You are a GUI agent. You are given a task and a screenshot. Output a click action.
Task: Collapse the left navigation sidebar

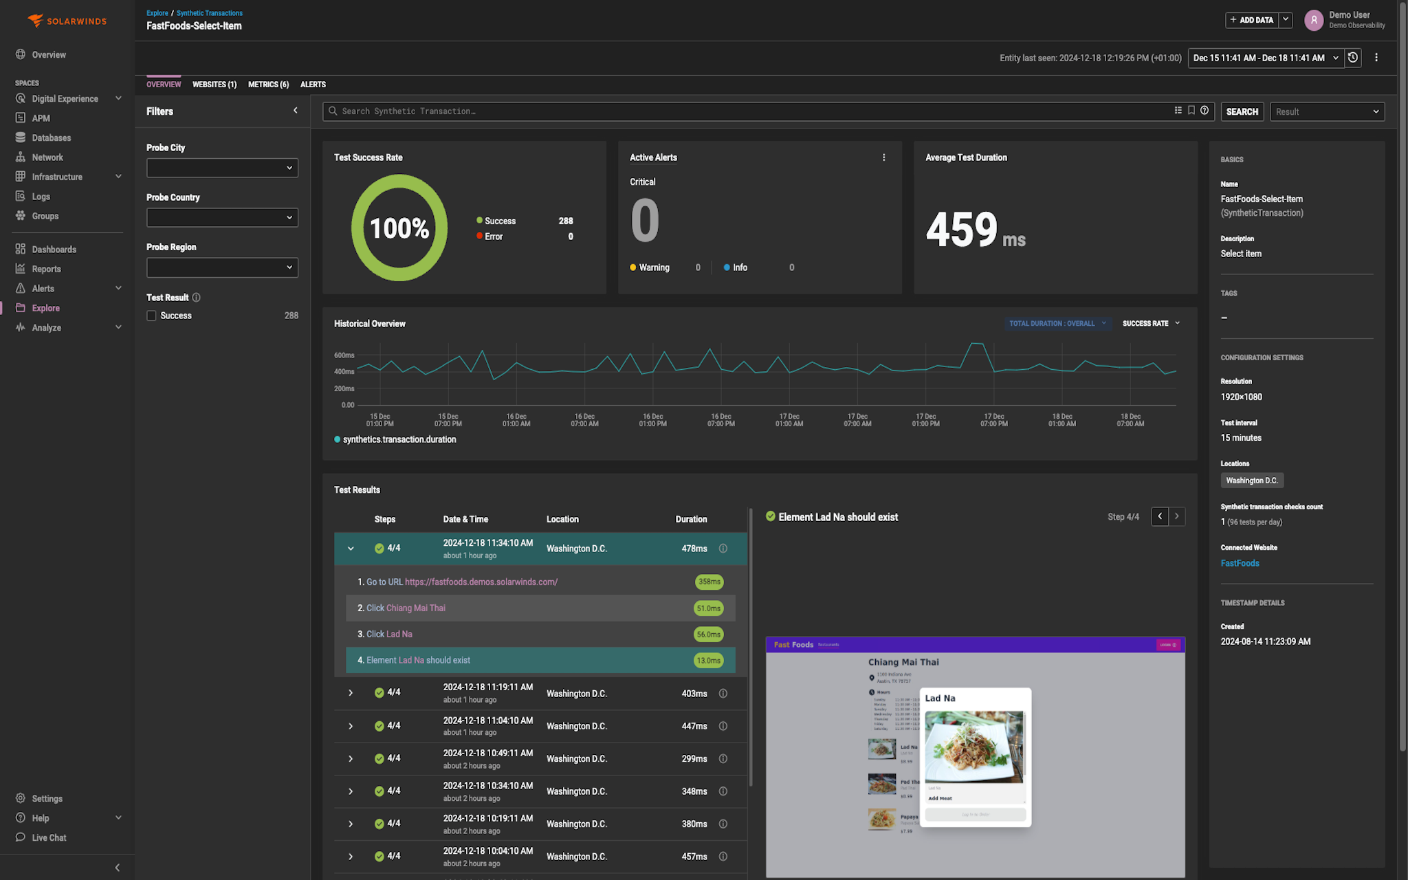click(x=117, y=868)
